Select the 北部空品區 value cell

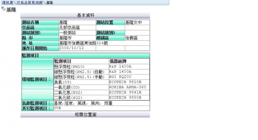(x=77, y=28)
